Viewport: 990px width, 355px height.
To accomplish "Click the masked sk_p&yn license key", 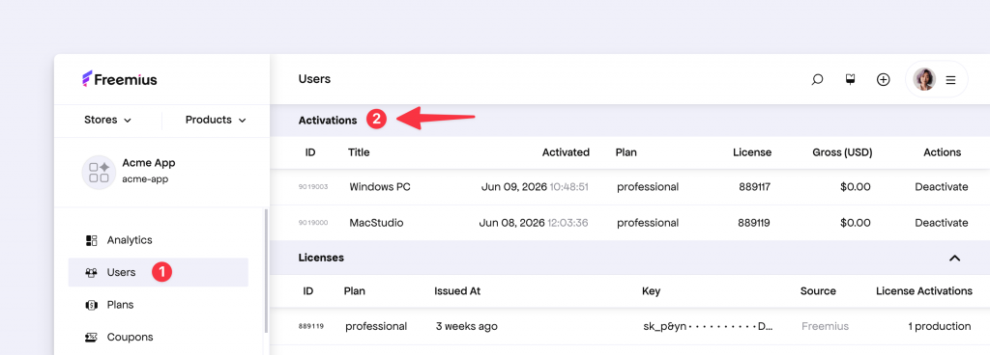I will tap(708, 327).
